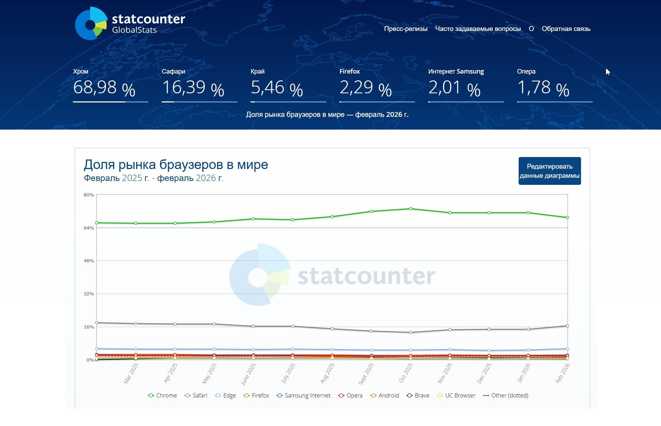The image size is (661, 426).
Task: Click Other (dotted) legend entry
Action: point(506,395)
